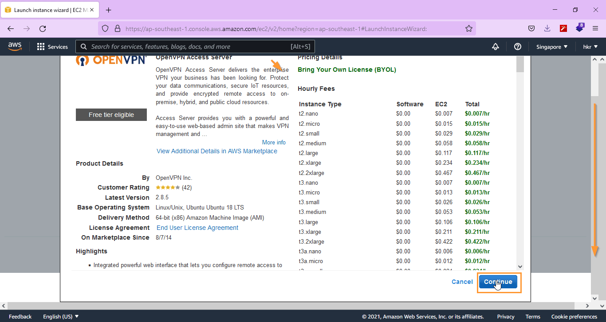
Task: Click the dialog scrollbar thumb
Action: tap(520, 64)
